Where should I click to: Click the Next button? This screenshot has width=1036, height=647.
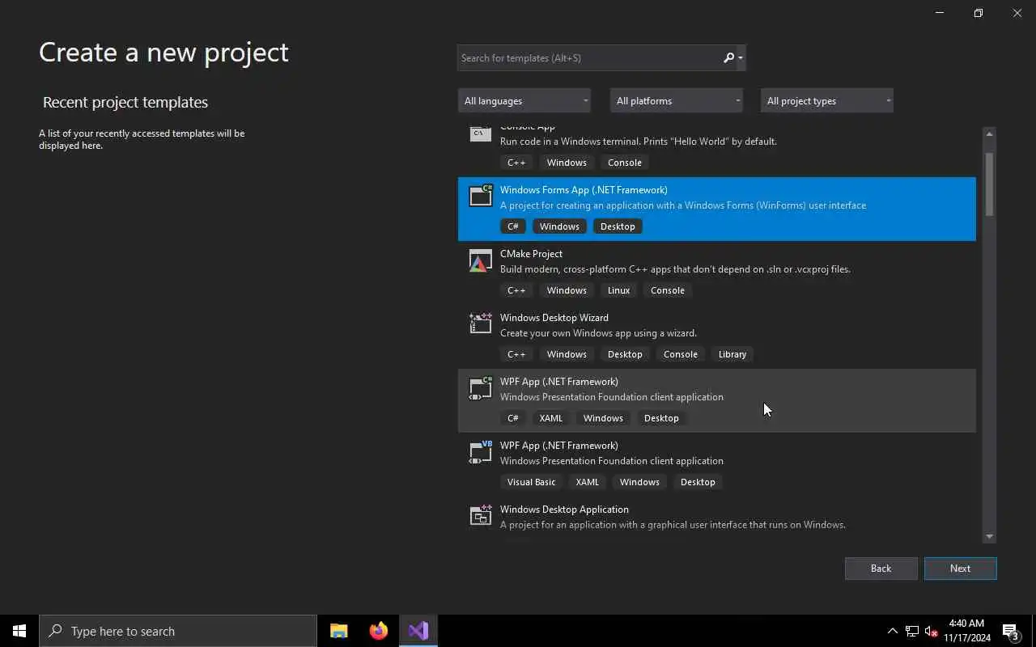[x=961, y=569]
